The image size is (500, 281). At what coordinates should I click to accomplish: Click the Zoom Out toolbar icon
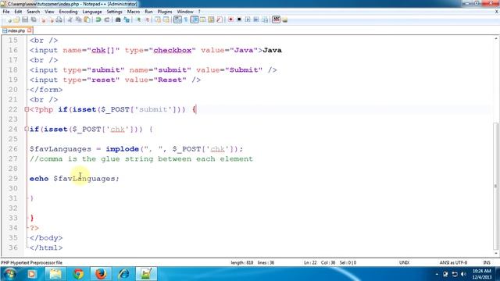tap(147, 20)
